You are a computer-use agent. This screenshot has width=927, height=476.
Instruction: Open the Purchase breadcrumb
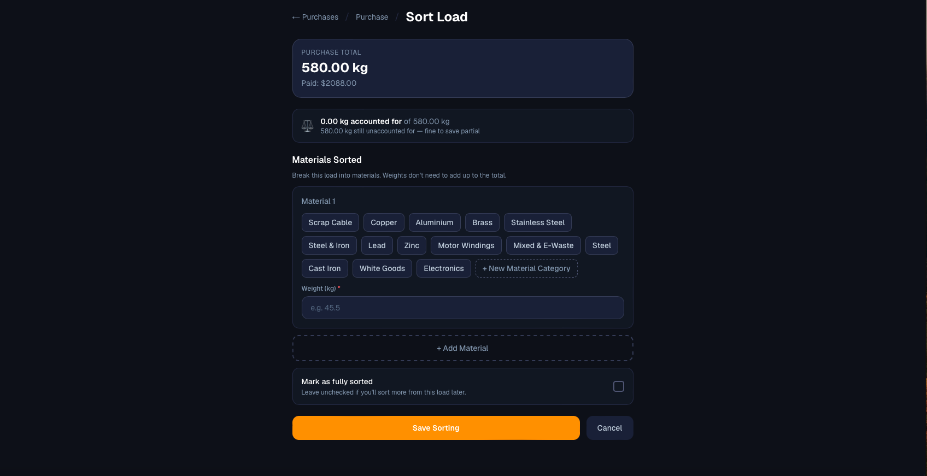pyautogui.click(x=372, y=17)
